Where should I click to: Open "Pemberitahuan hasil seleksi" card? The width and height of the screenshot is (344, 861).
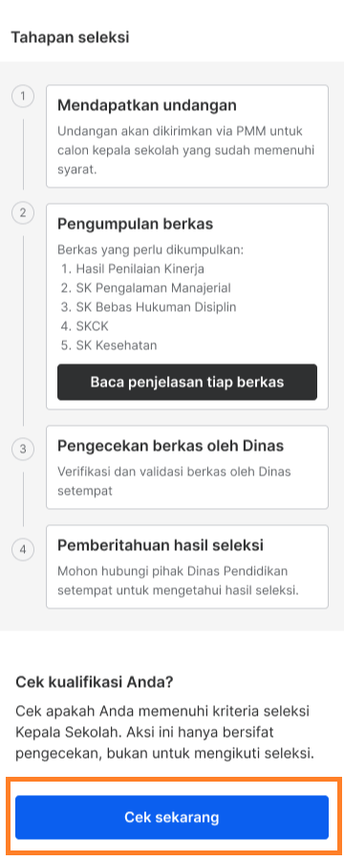pos(187,566)
